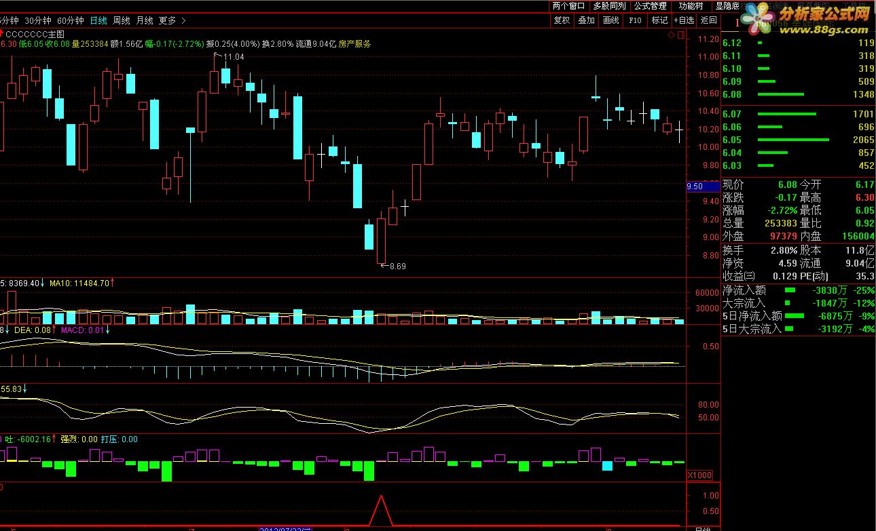Viewport: 876px width, 531px height.
Task: Open the 公式管理 menu
Action: pyautogui.click(x=650, y=6)
